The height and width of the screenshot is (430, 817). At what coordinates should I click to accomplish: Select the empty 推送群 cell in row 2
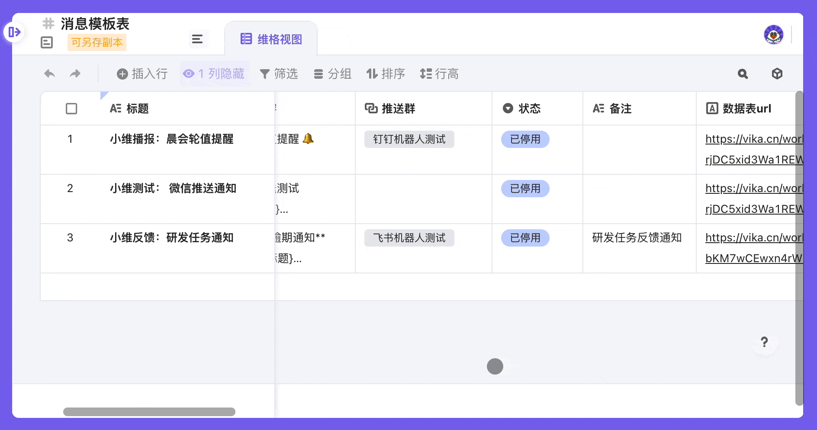[x=424, y=199]
